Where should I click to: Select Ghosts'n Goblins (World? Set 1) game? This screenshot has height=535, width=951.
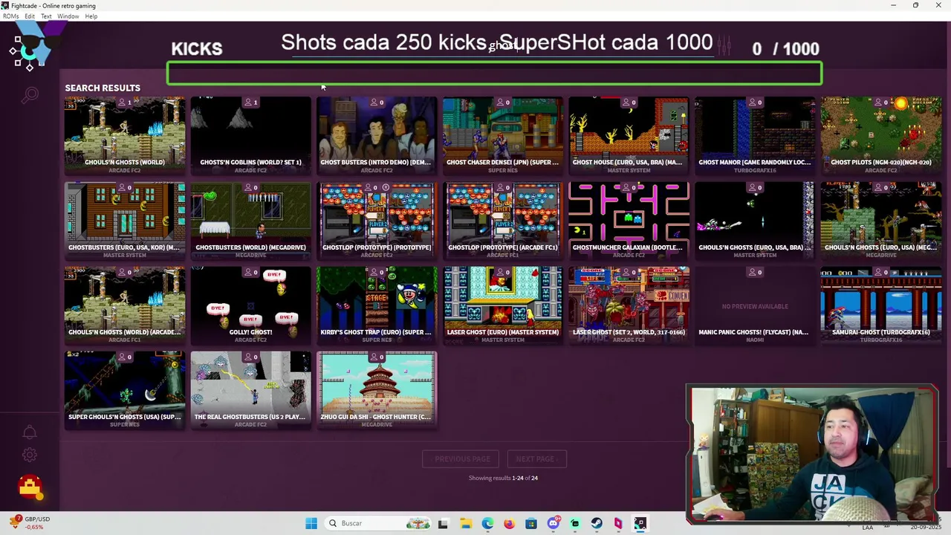(x=250, y=135)
